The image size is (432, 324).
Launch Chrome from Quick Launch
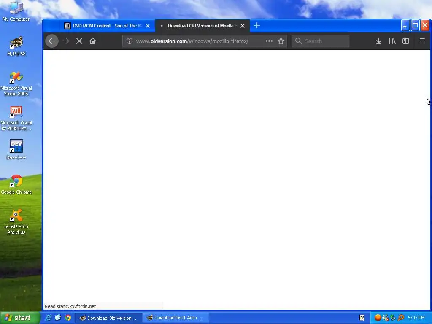68,318
